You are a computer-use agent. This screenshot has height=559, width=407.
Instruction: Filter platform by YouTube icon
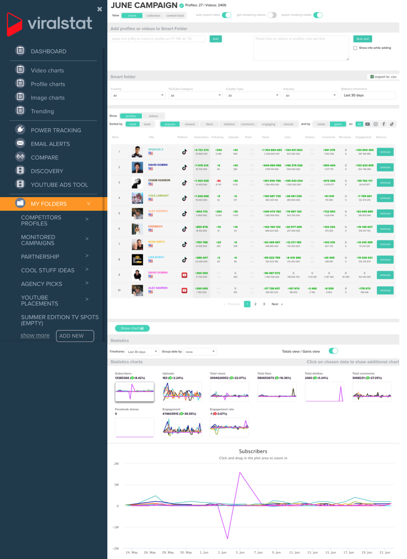(x=367, y=124)
